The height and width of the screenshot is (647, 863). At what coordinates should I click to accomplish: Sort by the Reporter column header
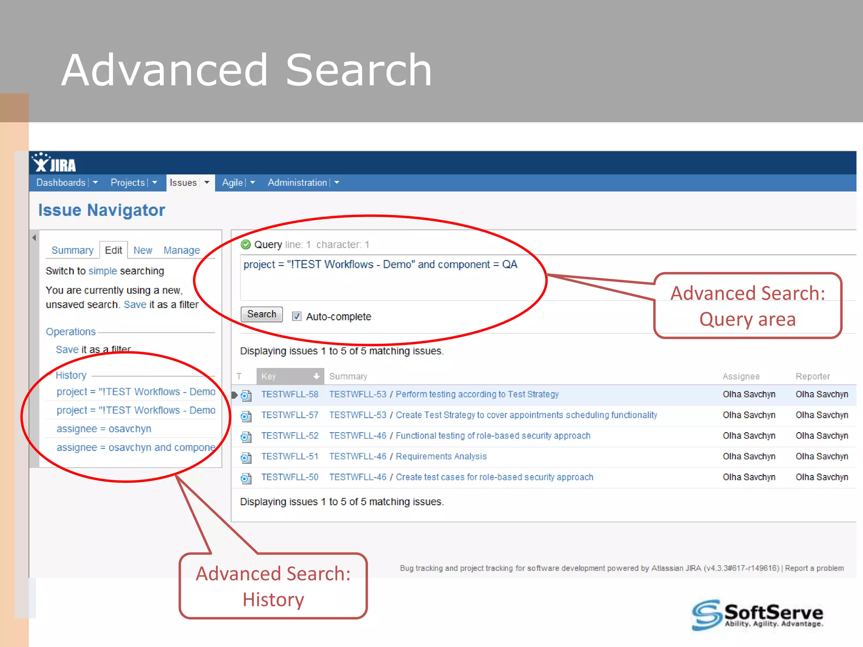tap(813, 376)
